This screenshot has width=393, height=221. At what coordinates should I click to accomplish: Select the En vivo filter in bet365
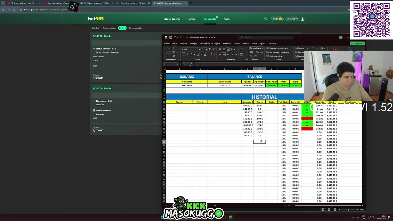click(x=123, y=28)
